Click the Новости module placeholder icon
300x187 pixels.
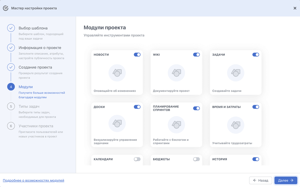(x=117, y=73)
